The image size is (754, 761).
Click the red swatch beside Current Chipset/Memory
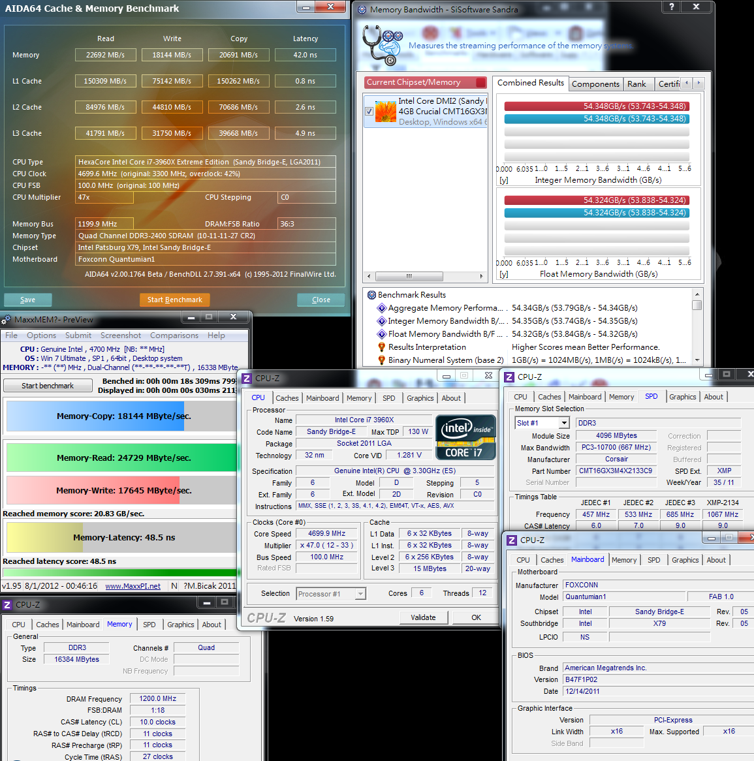[x=480, y=82]
